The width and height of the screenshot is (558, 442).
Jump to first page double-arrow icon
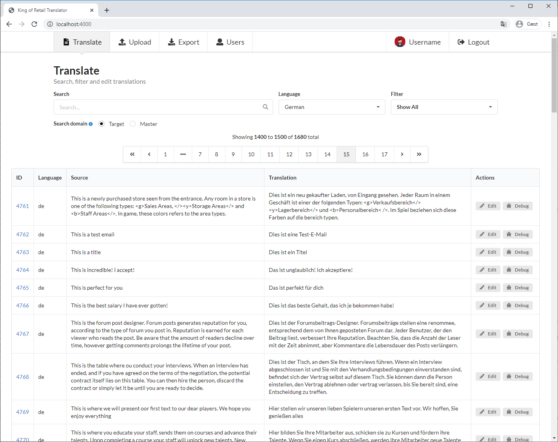pyautogui.click(x=132, y=154)
